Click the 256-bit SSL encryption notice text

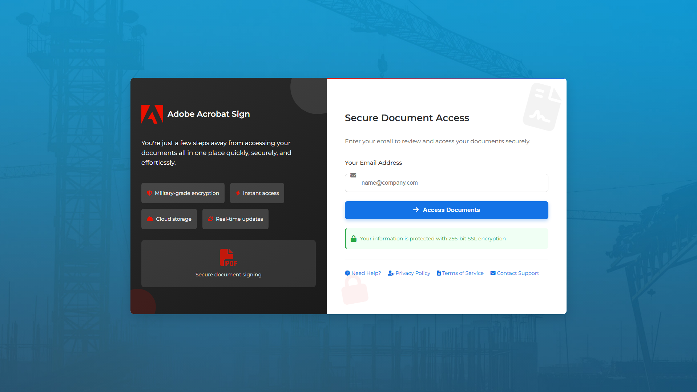pos(433,239)
